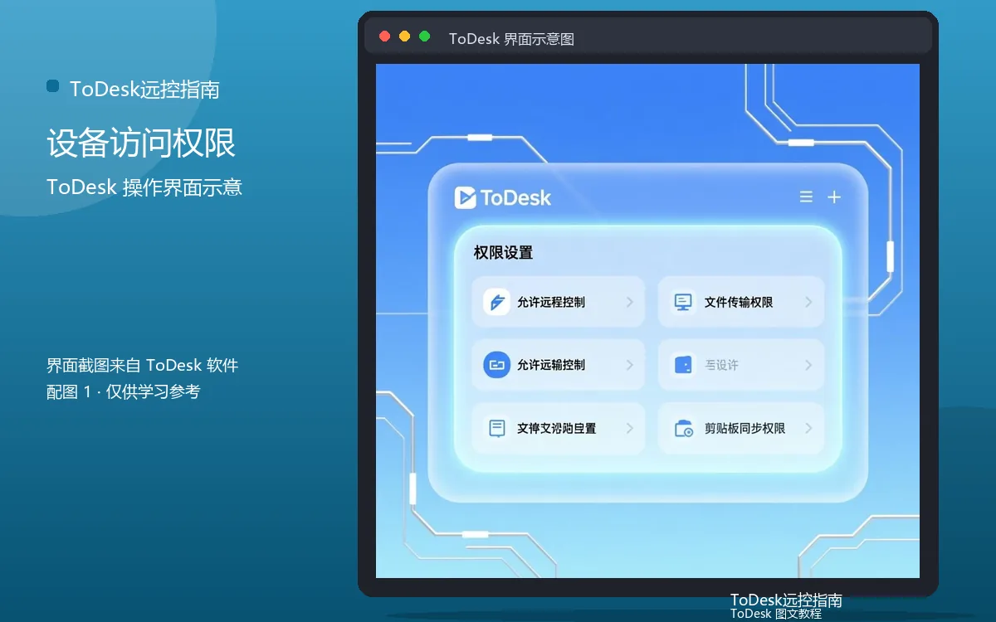This screenshot has height=622, width=996.
Task: Expand chevron on the note document card
Action: pyautogui.click(x=630, y=429)
